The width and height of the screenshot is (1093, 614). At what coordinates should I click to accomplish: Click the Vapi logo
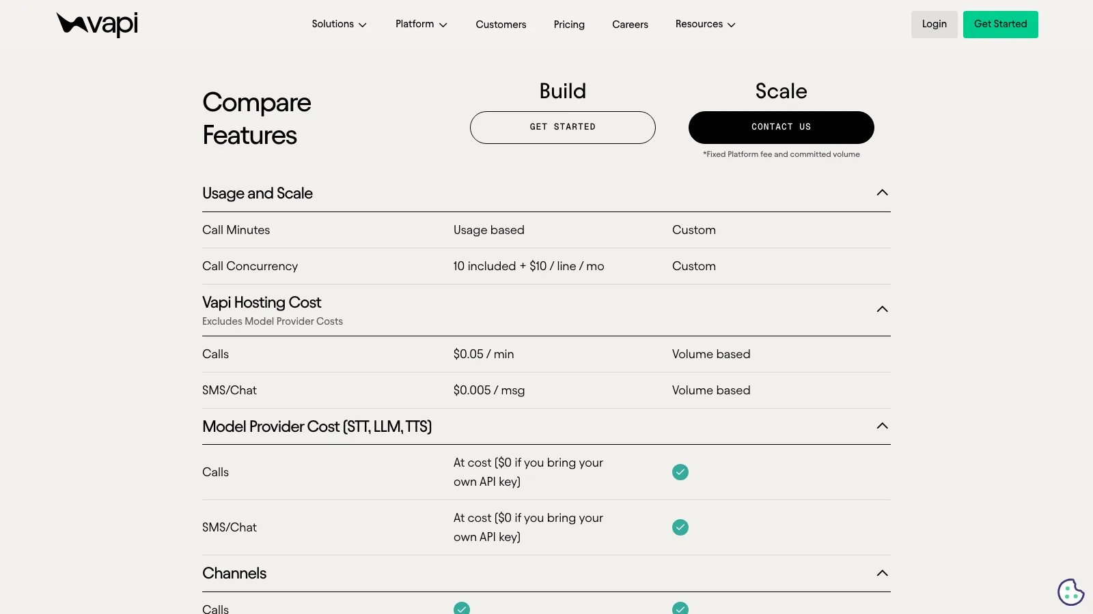pyautogui.click(x=97, y=25)
